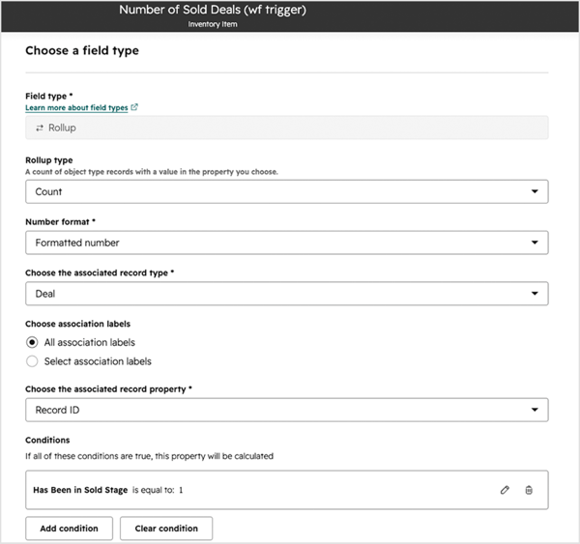Open the Count rollup type dropdown
The image size is (580, 544).
point(287,191)
